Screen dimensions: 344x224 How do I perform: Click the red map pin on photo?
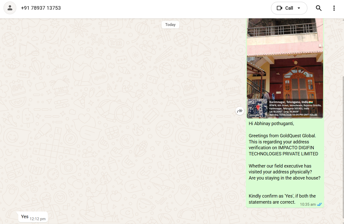258,108
